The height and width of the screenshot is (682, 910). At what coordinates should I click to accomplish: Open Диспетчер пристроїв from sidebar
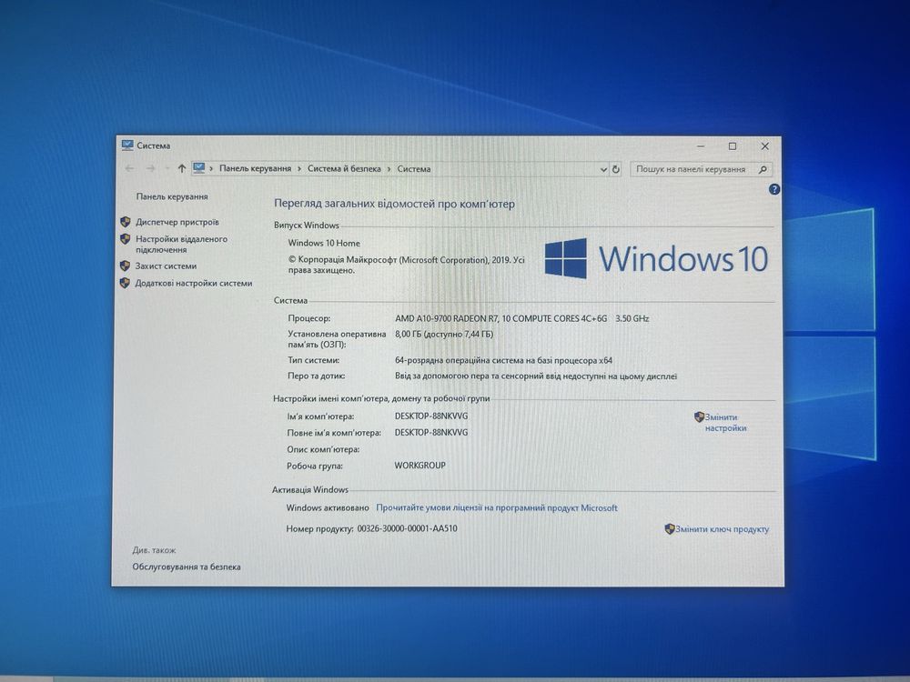tap(177, 222)
